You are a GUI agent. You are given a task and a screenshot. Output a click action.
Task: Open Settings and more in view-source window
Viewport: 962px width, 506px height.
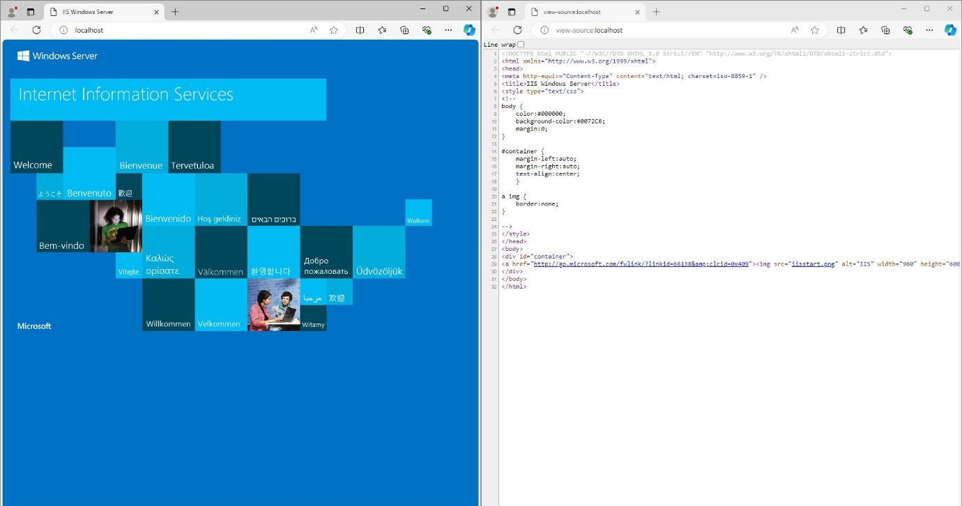(x=929, y=30)
